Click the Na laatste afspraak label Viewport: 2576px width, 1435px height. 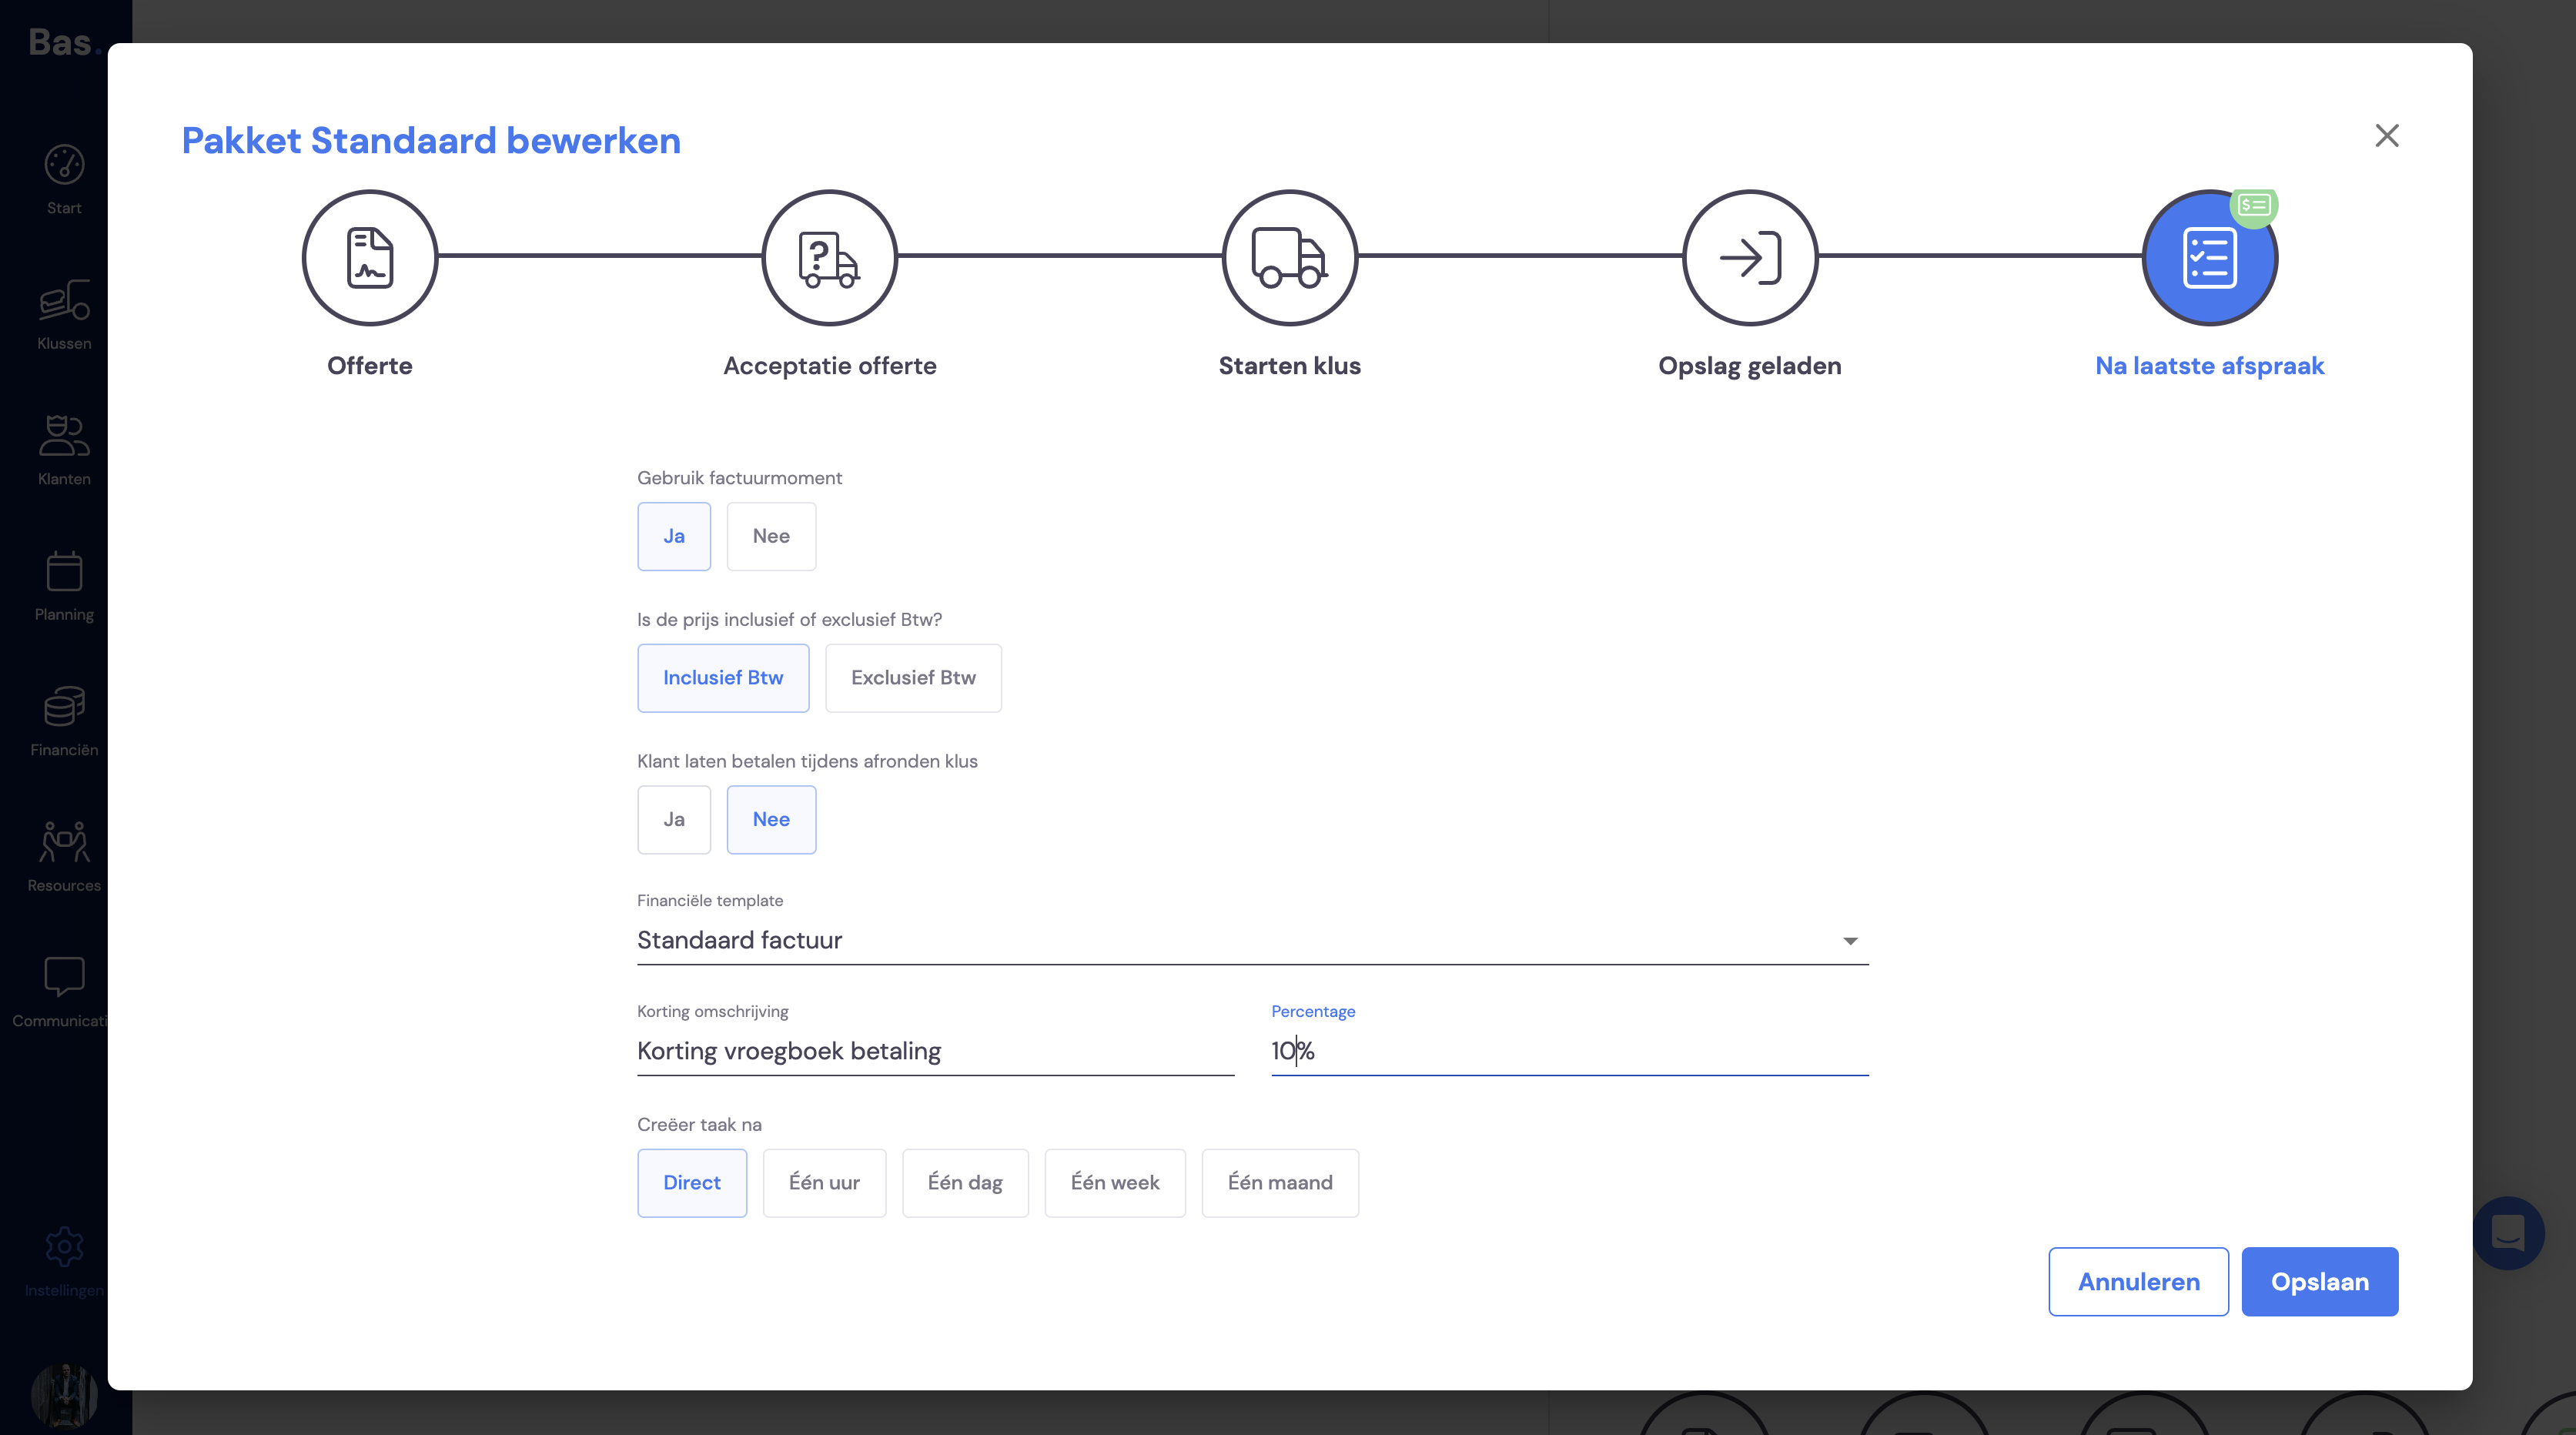tap(2209, 365)
